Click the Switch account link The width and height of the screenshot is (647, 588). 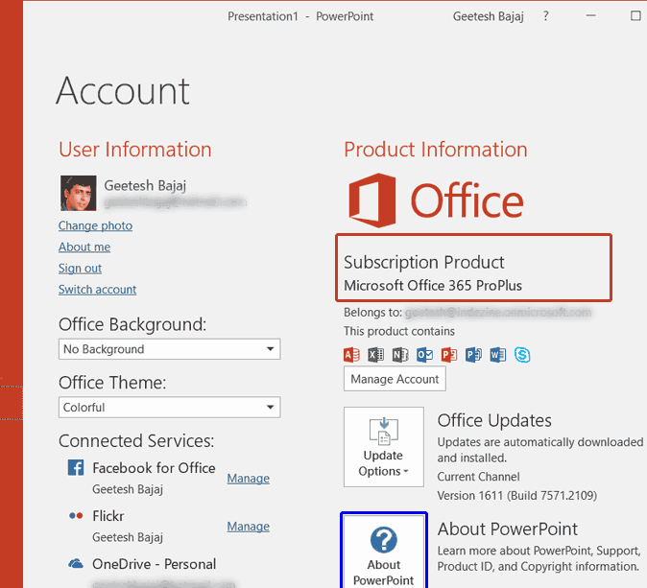click(x=97, y=289)
